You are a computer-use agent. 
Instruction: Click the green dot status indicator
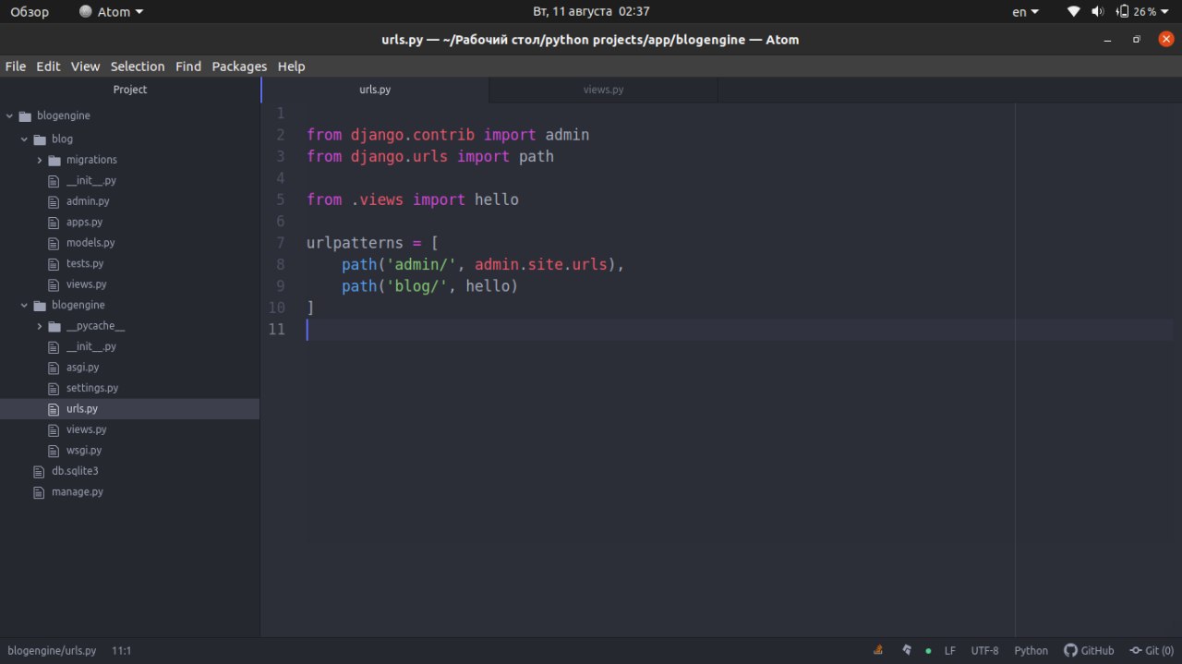928,651
